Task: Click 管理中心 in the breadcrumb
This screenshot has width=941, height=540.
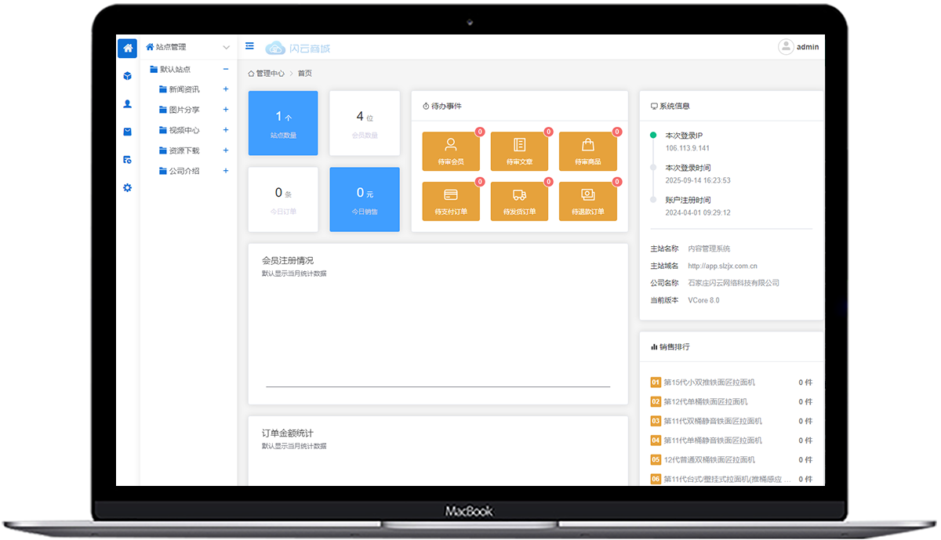Action: pyautogui.click(x=270, y=74)
